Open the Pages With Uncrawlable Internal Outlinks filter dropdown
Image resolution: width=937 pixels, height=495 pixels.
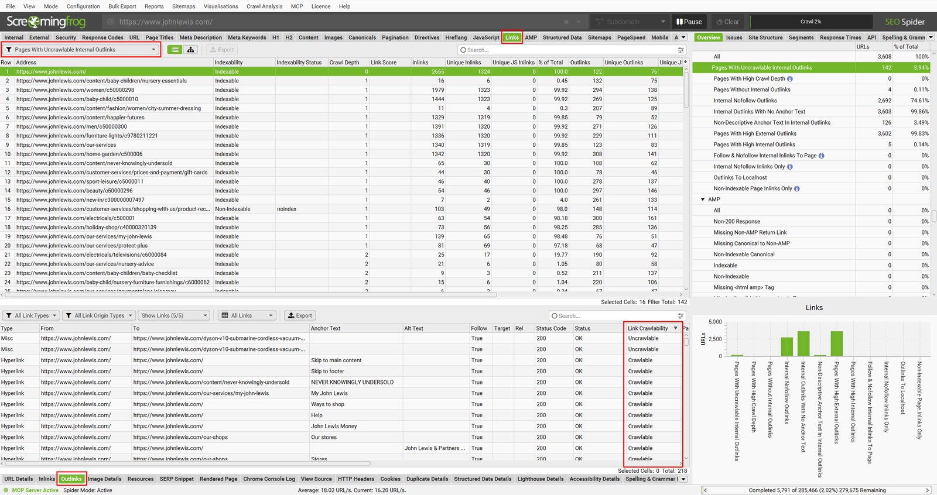(81, 50)
